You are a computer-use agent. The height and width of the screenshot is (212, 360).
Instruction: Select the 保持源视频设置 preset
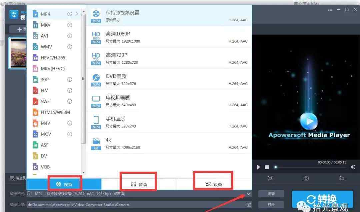tap(169, 16)
